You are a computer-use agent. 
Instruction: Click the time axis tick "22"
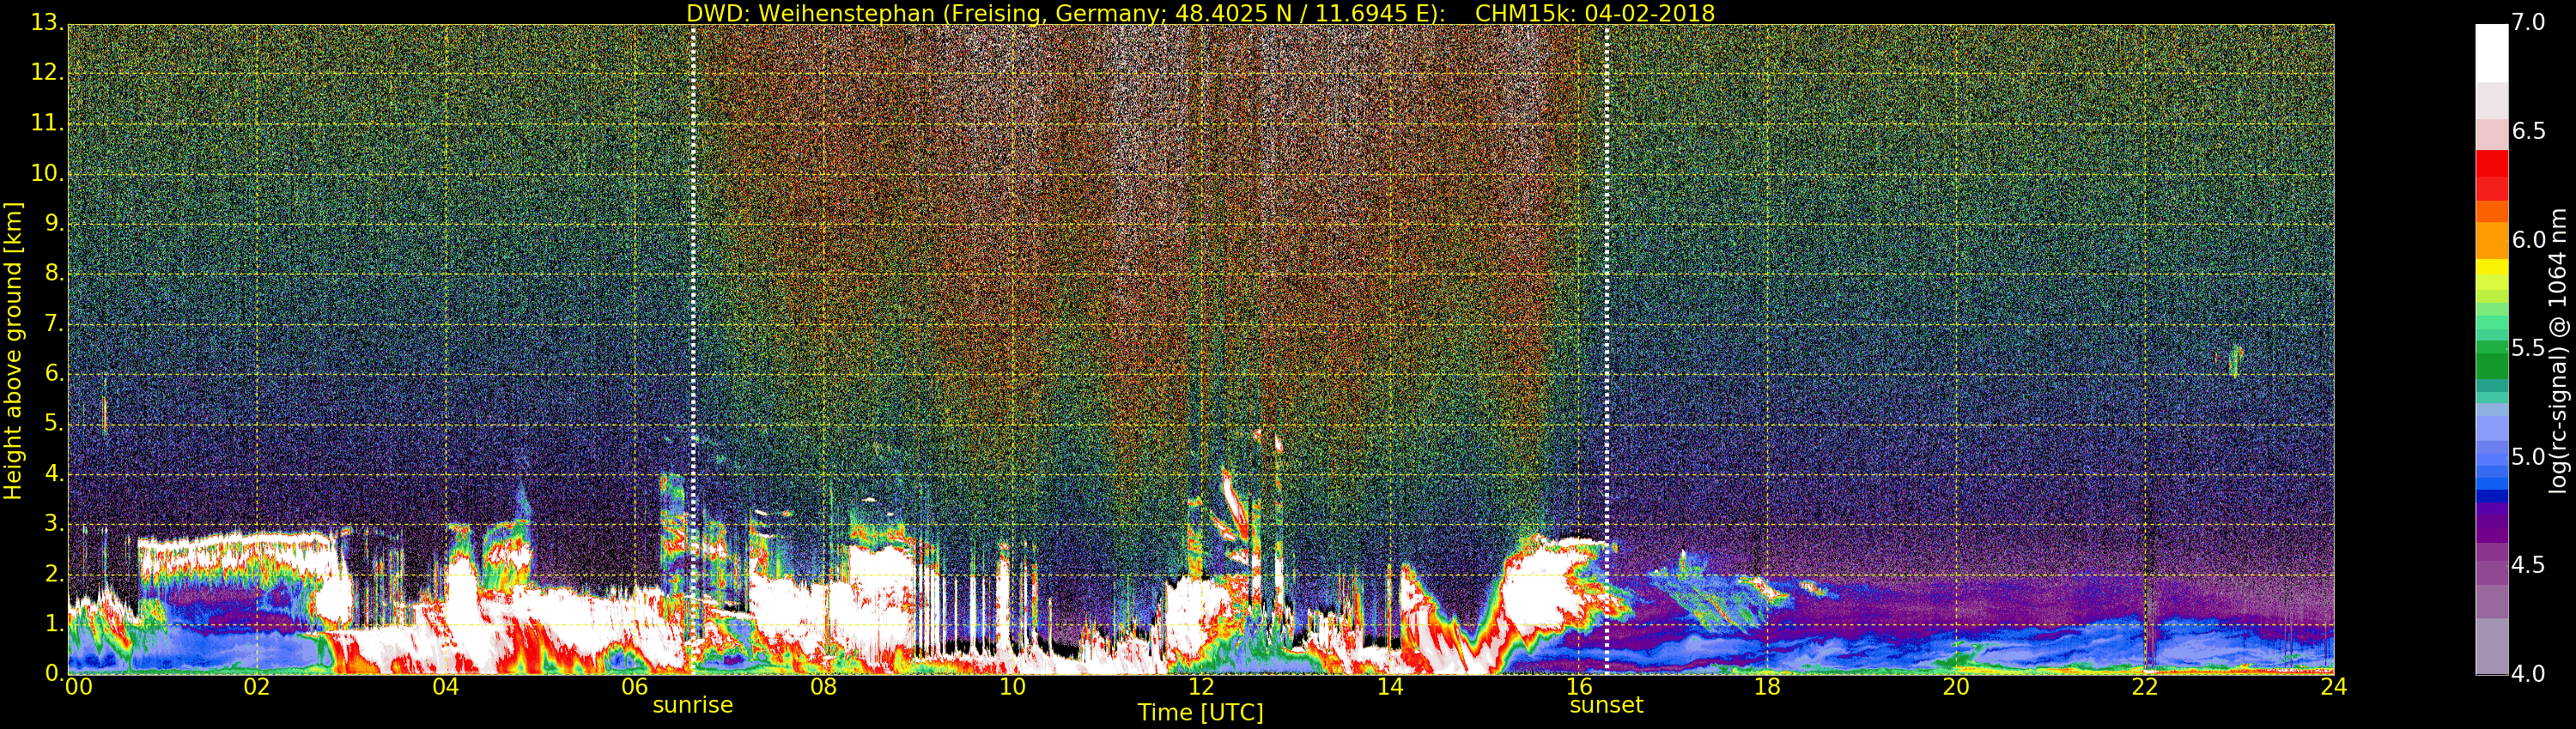(2145, 686)
